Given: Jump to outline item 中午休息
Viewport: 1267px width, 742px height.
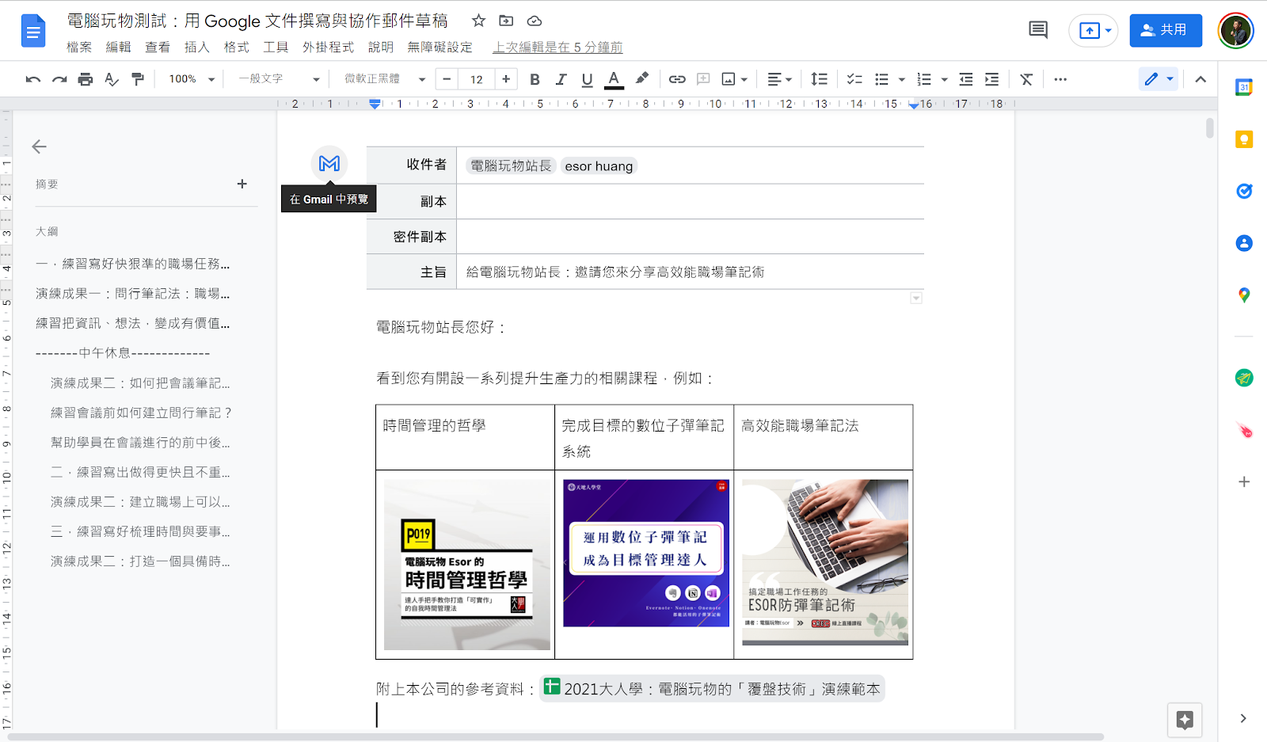Looking at the screenshot, I should pyautogui.click(x=123, y=353).
